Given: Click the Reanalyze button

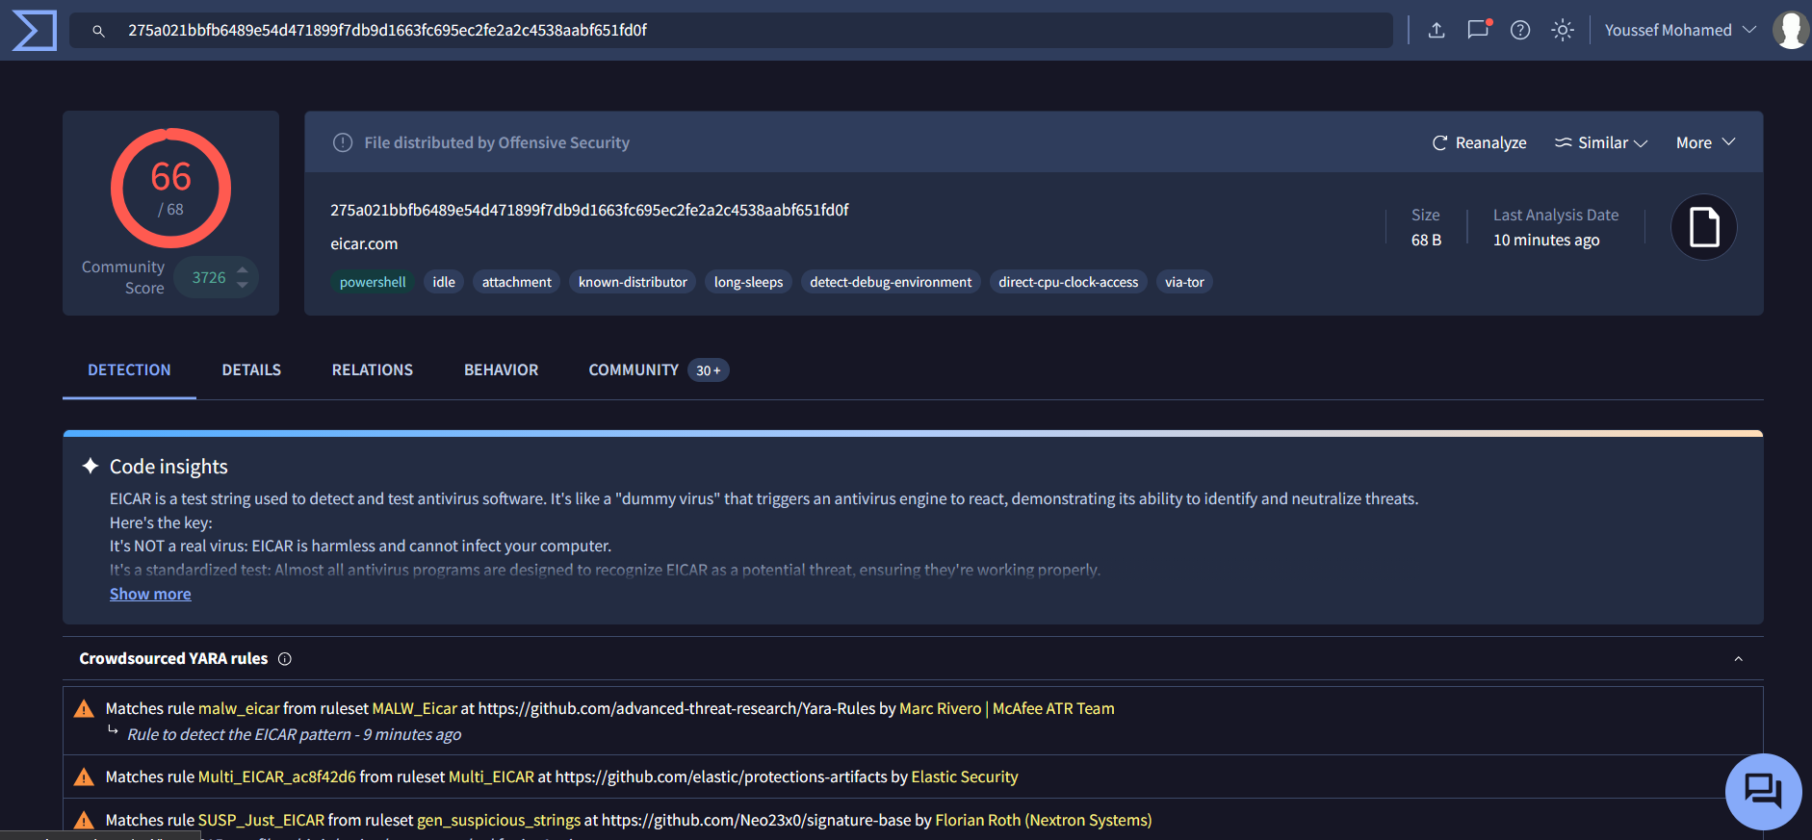Looking at the screenshot, I should (1479, 142).
